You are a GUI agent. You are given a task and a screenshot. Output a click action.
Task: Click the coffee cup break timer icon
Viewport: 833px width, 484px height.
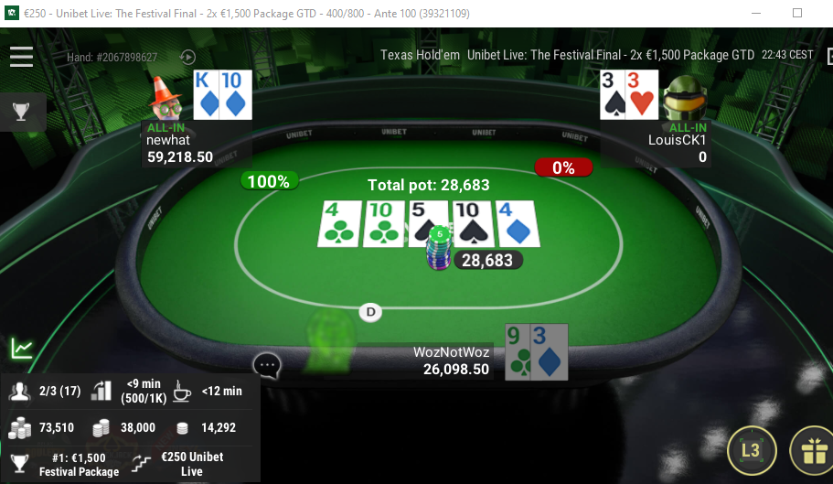tap(182, 391)
